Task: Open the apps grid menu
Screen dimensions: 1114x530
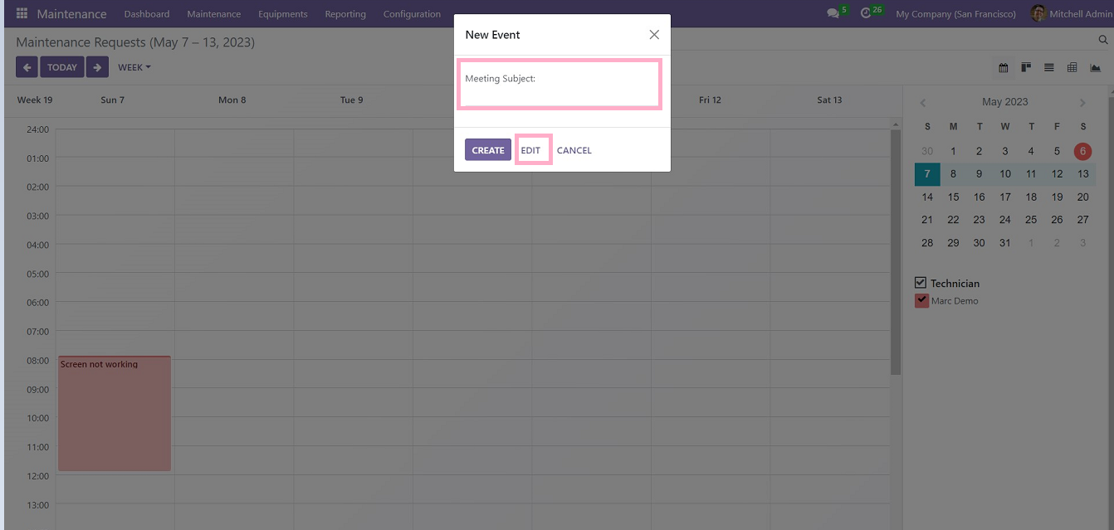Action: 22,14
